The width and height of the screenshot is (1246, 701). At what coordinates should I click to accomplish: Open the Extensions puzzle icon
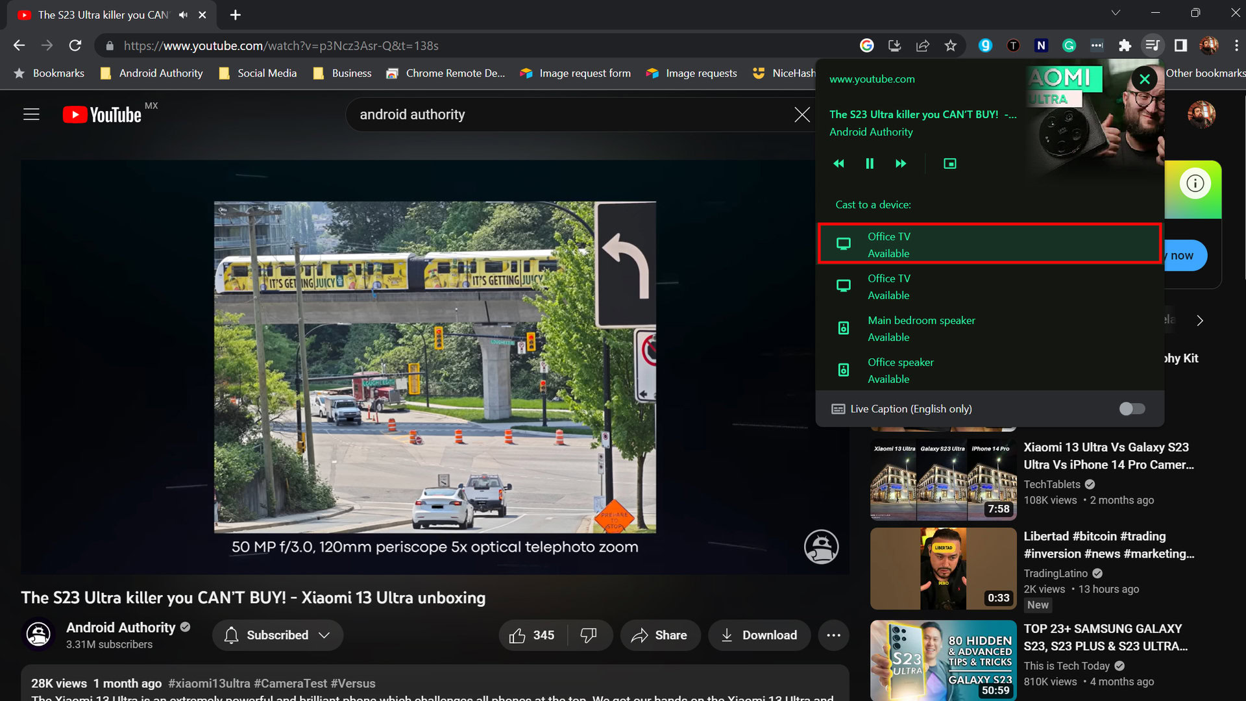[1125, 45]
